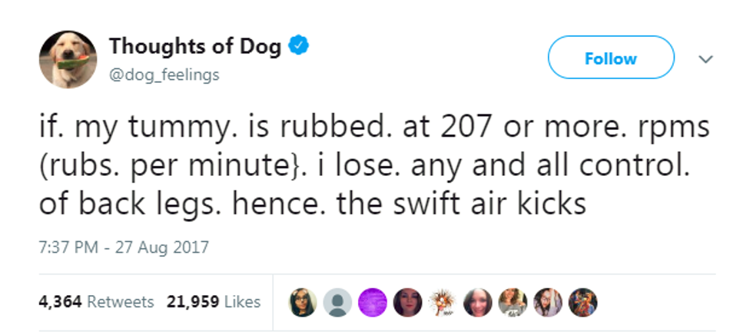Open the dark-haired portrait avatar on dark background
This screenshot has width=753, height=335.
(406, 302)
